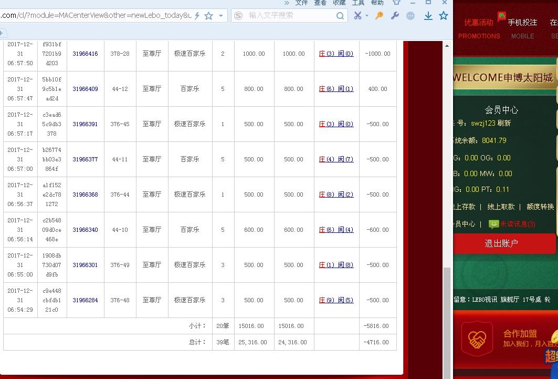Open the 工具 menu
This screenshot has width=558, height=379.
[358, 3]
